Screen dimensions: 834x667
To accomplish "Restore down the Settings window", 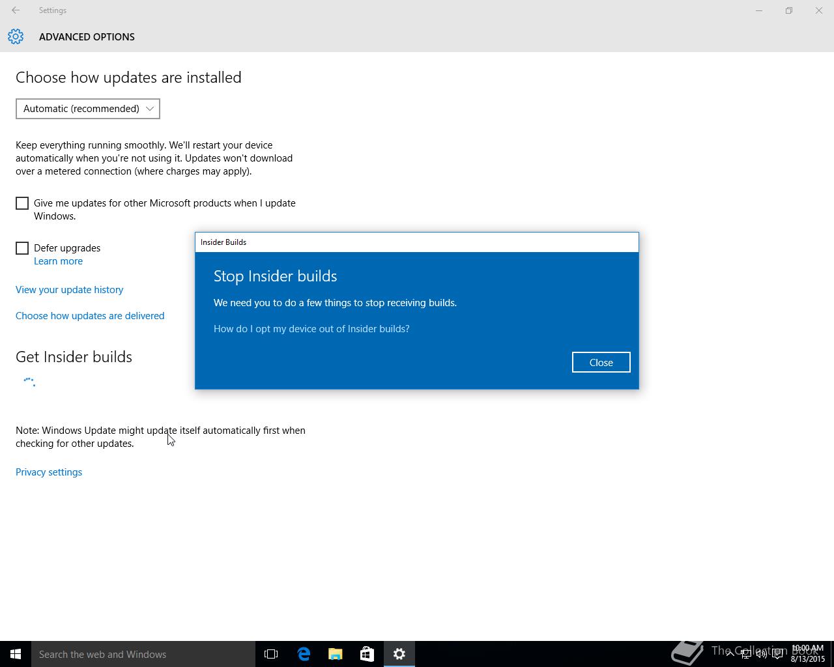I will pos(789,10).
